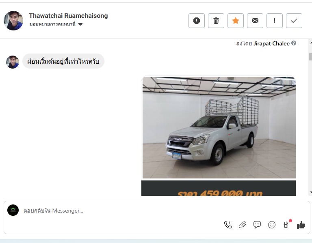
Task: Attach a file with paperclip icon
Action: [243, 225]
